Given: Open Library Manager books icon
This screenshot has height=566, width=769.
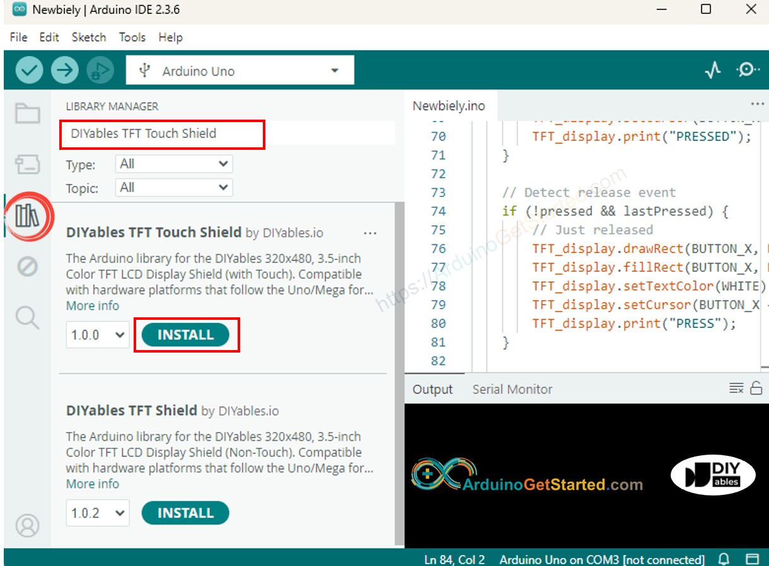Looking at the screenshot, I should coord(28,216).
